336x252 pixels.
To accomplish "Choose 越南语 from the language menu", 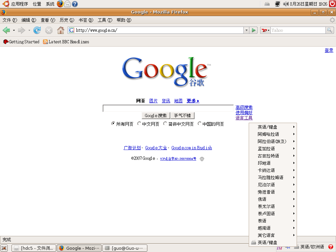I will pos(273,228).
